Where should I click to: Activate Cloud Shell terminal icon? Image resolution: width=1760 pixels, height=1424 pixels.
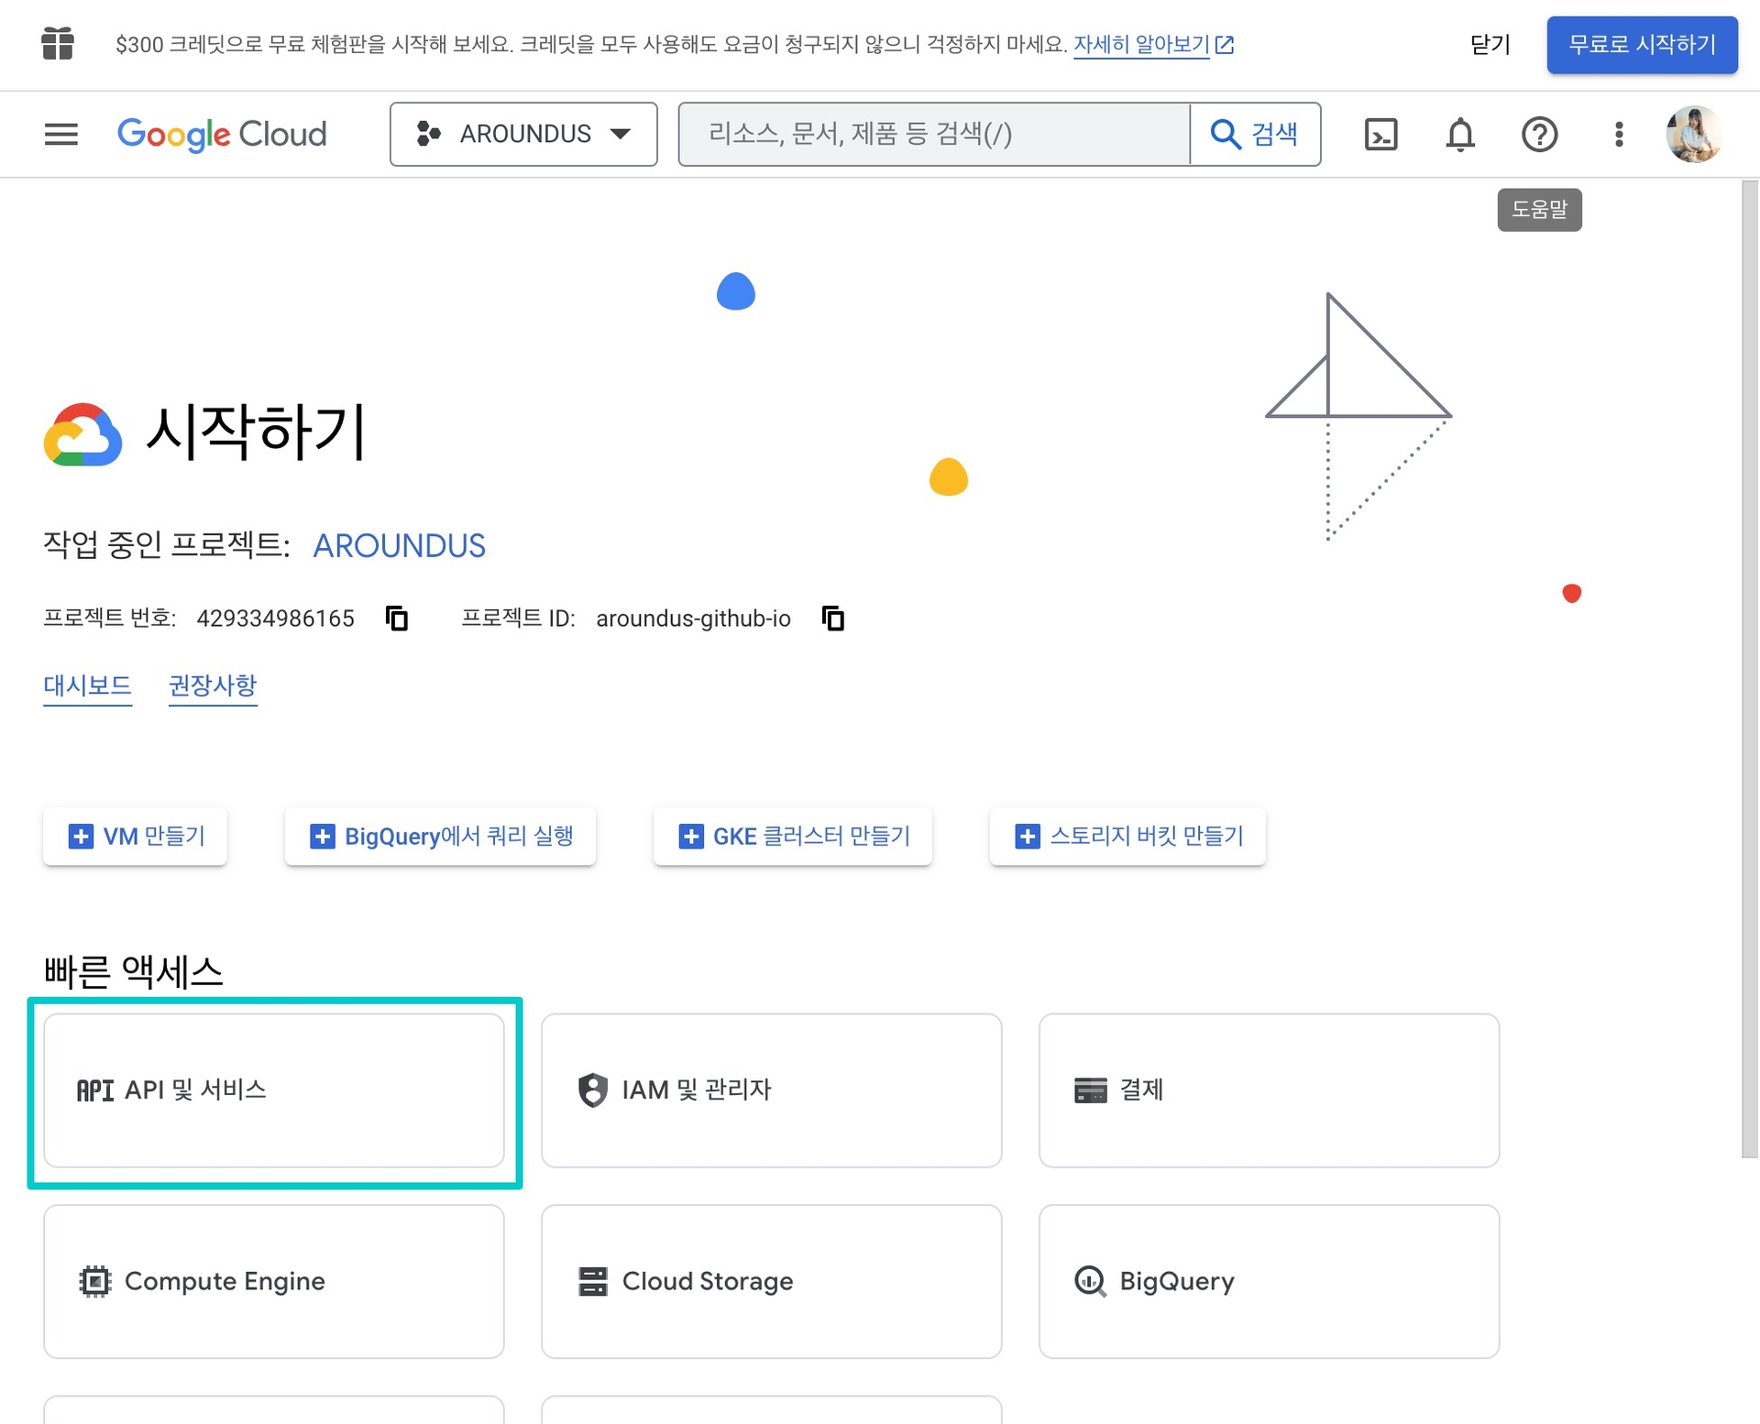(1380, 135)
